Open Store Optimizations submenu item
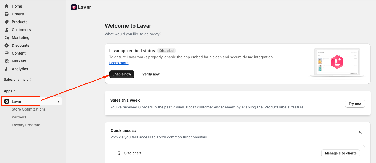Image resolution: width=376 pixels, height=163 pixels. tap(29, 109)
